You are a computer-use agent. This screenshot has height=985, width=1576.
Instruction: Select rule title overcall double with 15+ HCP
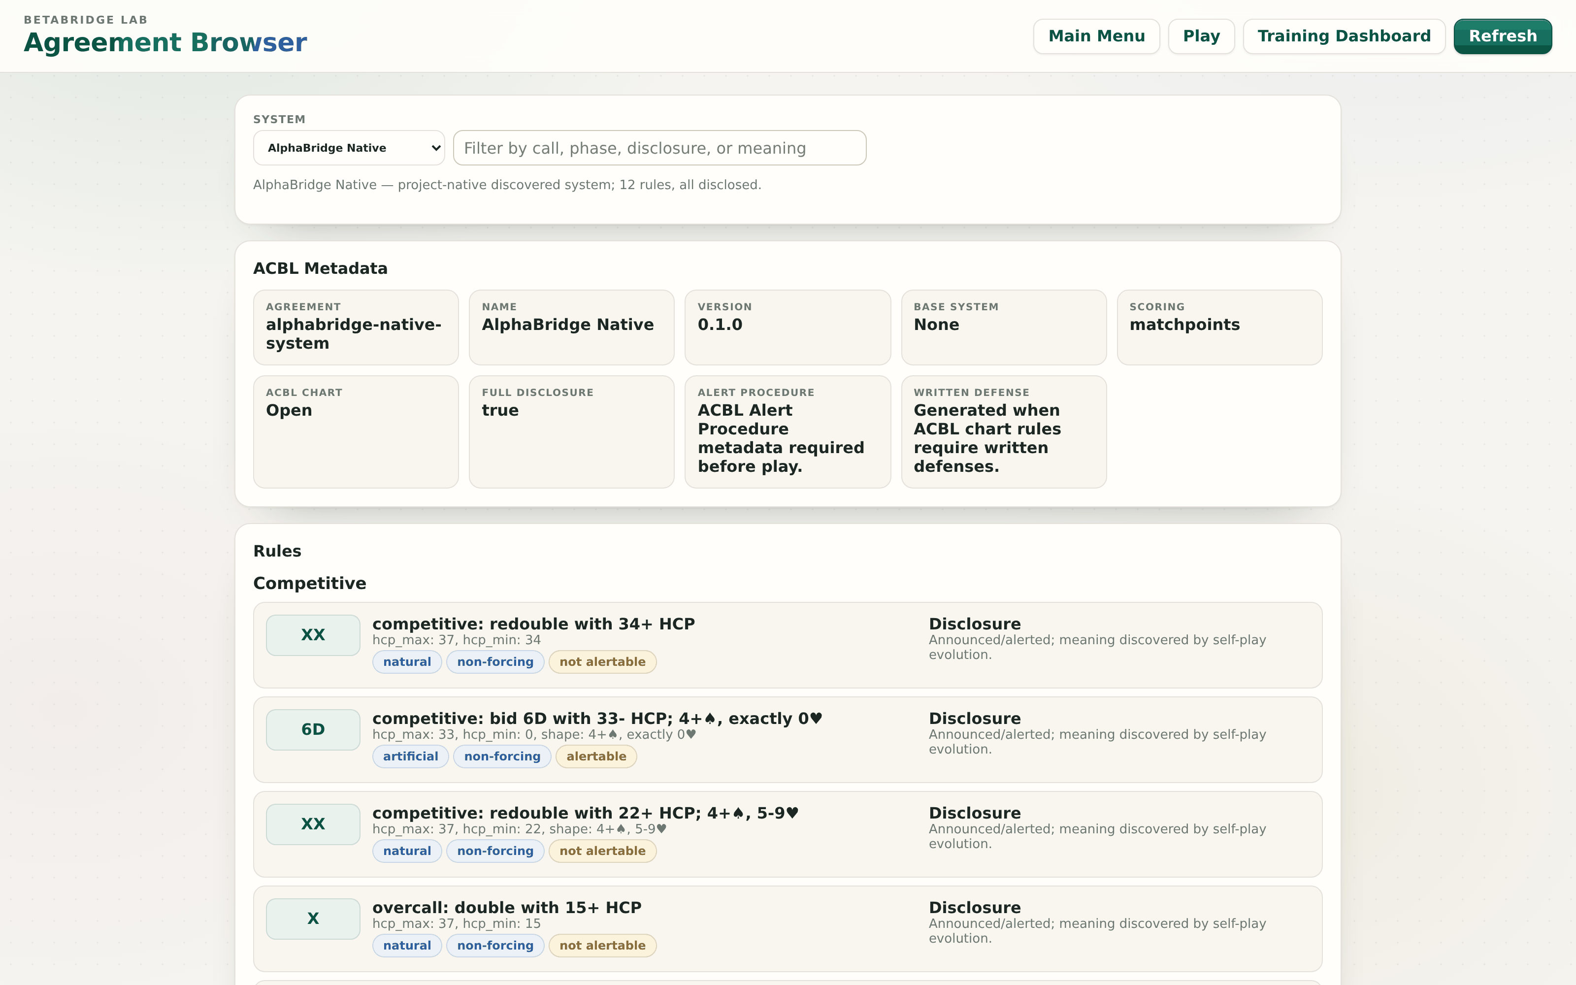click(507, 908)
